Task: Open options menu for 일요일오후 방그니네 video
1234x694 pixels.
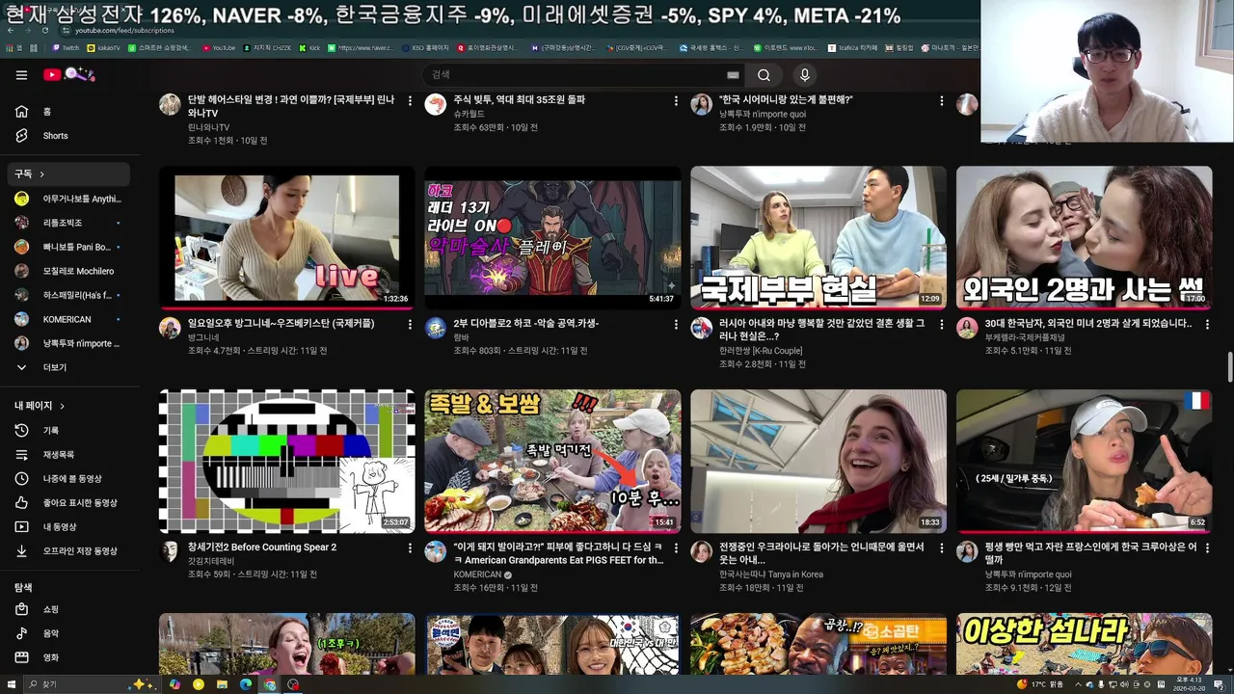Action: 410,325
